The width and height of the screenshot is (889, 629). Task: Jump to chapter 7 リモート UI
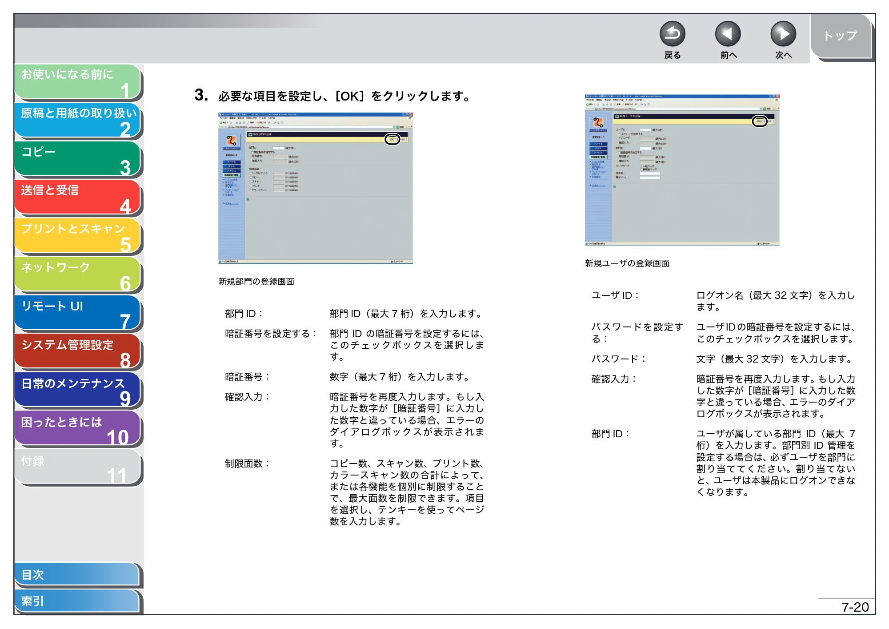(78, 313)
